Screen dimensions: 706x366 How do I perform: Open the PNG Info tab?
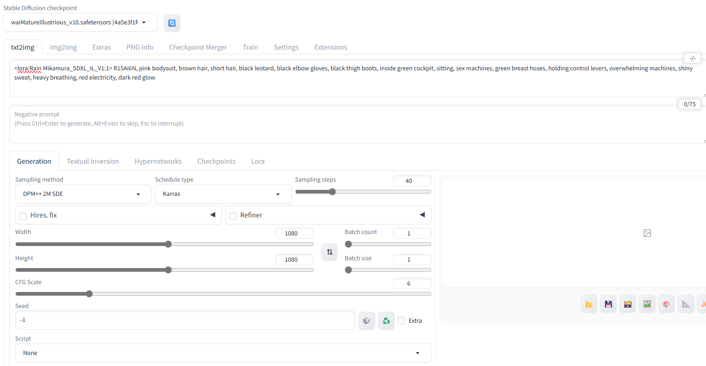[140, 47]
